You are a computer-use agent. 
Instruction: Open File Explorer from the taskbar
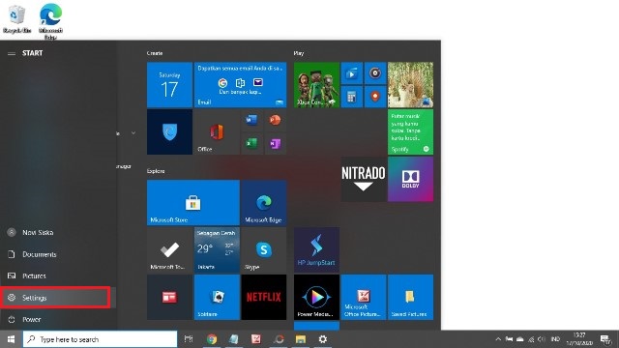(301, 339)
